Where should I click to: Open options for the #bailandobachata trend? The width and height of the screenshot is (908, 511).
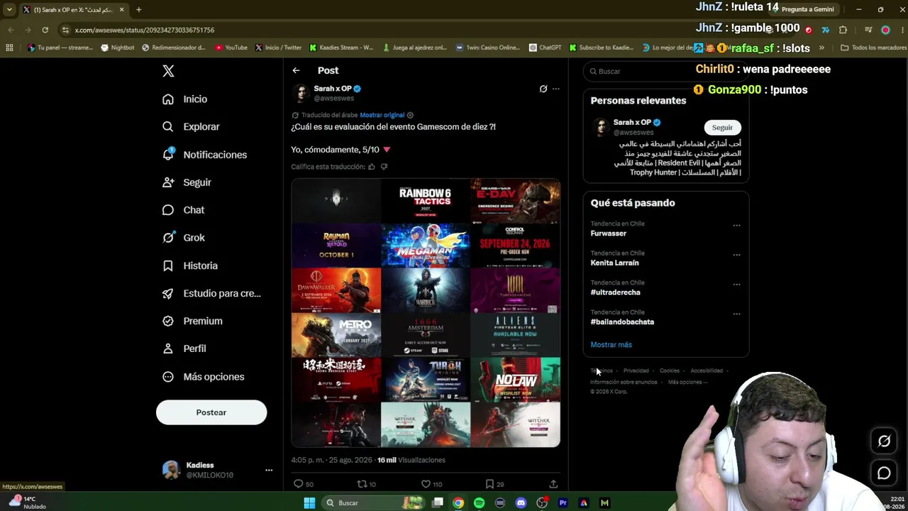point(736,314)
